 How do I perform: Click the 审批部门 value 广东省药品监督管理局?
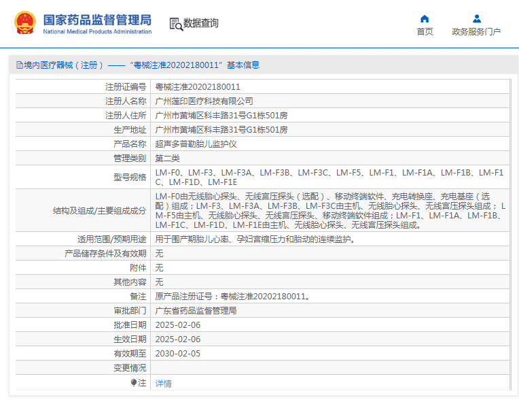click(x=196, y=311)
